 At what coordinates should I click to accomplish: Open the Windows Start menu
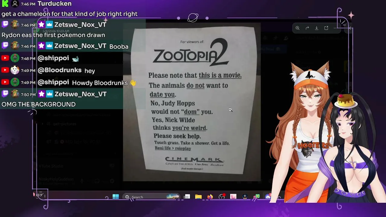(115, 197)
